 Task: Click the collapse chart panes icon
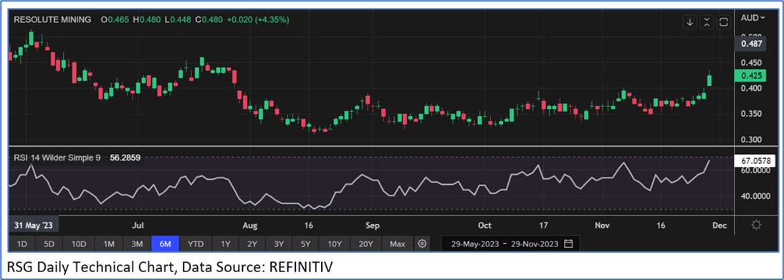[707, 22]
